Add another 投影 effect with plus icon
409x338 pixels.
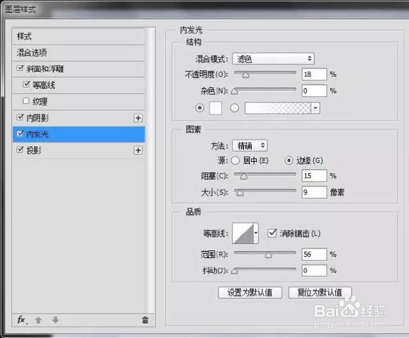(138, 150)
